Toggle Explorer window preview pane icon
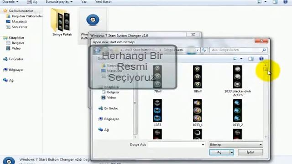This screenshot has height=164, width=292. (275, 2)
